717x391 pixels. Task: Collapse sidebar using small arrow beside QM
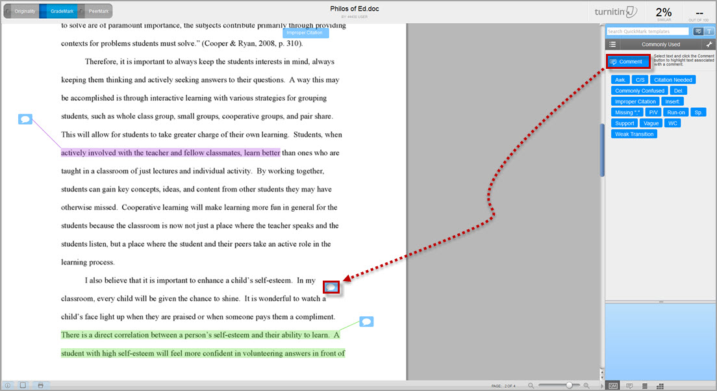[x=602, y=386]
